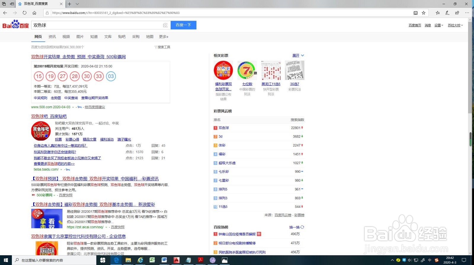Open the 更多» tab menu
Viewport: 474px width, 265px height.
point(164,37)
